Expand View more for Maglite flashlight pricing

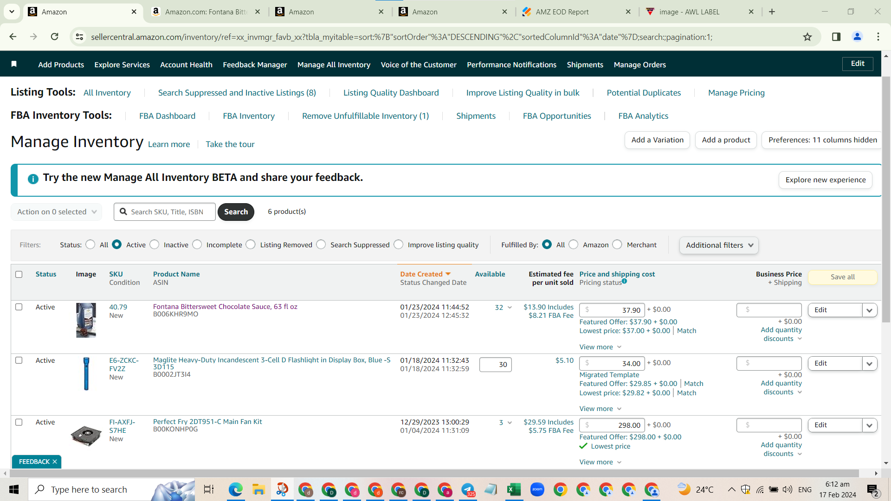click(600, 409)
